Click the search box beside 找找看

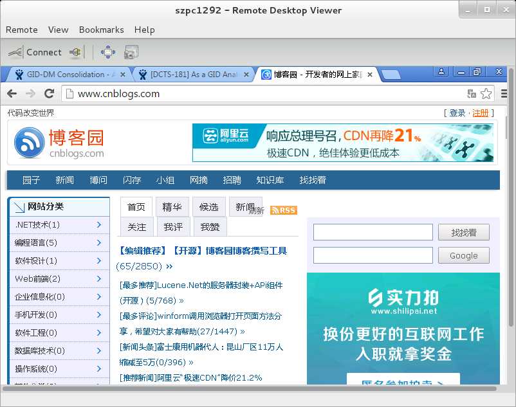(373, 232)
